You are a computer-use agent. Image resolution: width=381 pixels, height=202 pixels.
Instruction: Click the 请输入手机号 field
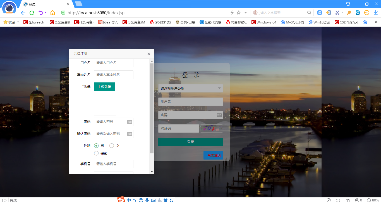pyautogui.click(x=114, y=164)
